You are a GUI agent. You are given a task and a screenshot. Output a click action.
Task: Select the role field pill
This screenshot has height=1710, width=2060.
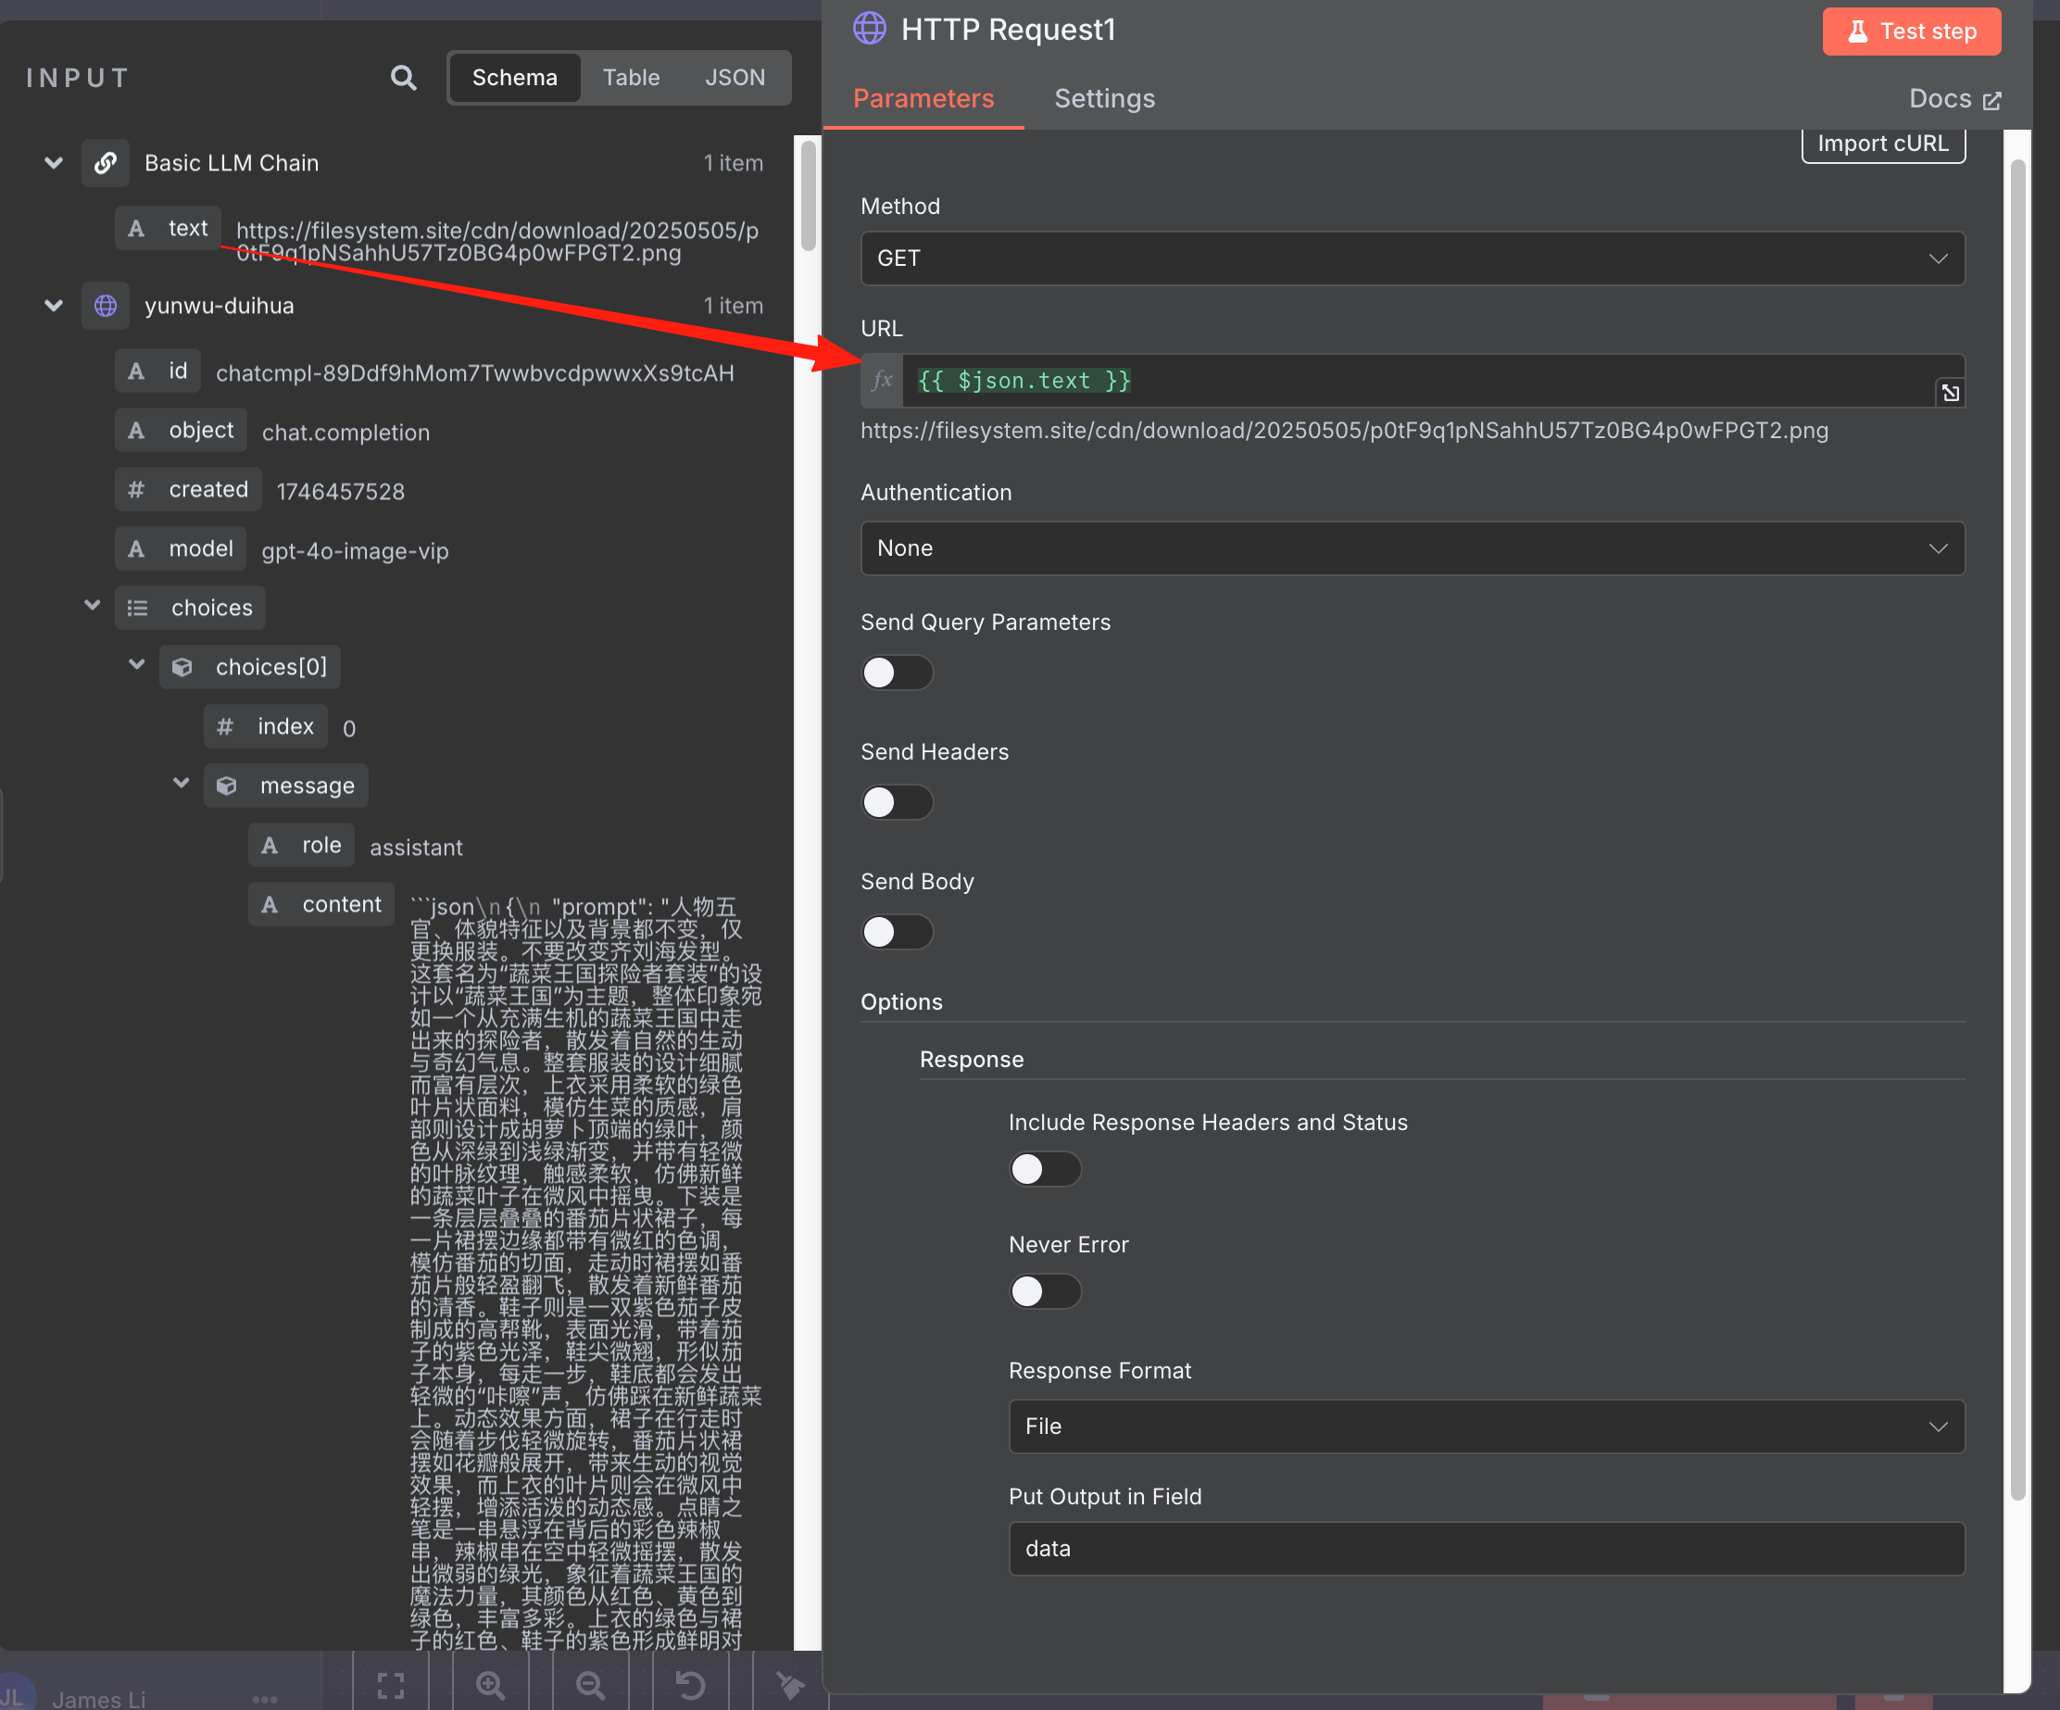click(x=301, y=846)
